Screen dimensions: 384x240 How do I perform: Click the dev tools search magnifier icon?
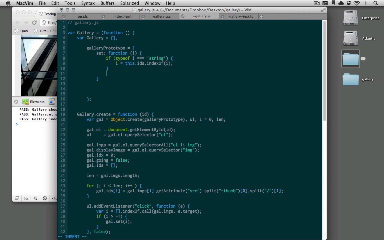[35, 198]
